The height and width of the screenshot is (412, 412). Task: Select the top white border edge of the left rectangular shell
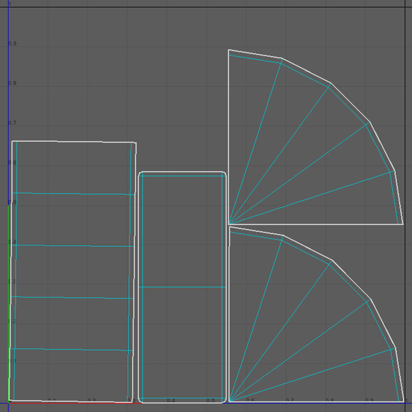tap(74, 142)
